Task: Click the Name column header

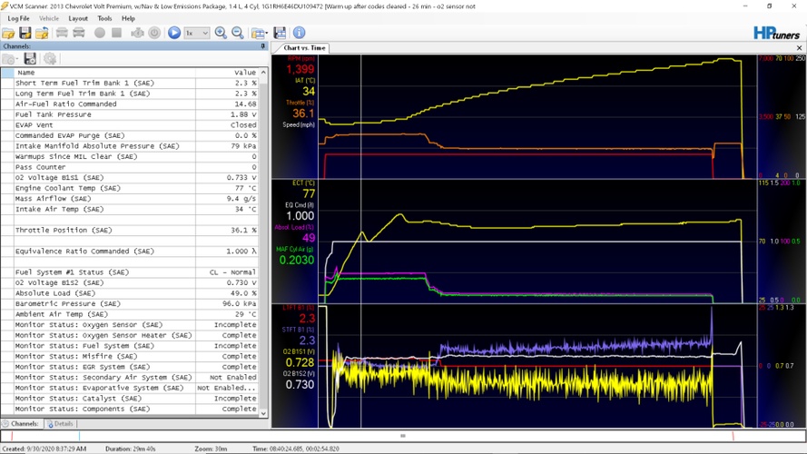Action: click(104, 73)
